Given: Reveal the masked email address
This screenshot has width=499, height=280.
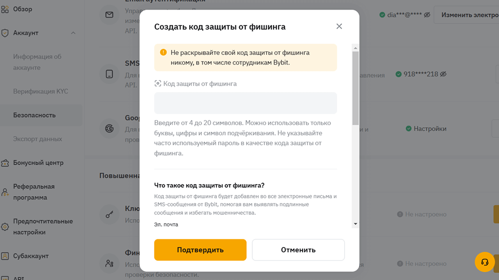Looking at the screenshot, I should click(x=427, y=15).
